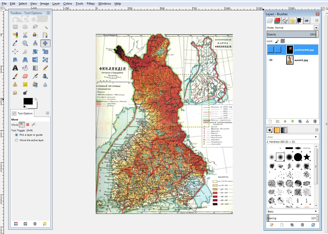Set Move tool to affect layer
This screenshot has width=328, height=234.
(x=22, y=125)
